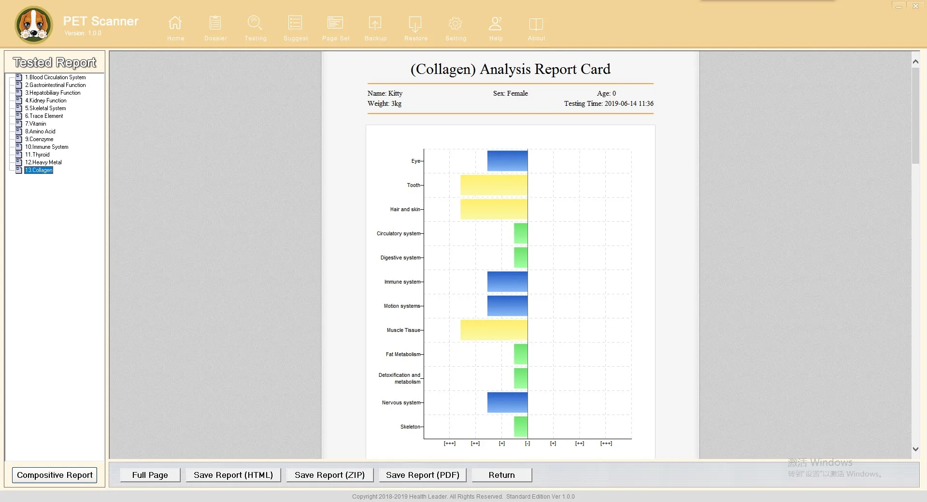Image resolution: width=927 pixels, height=502 pixels.
Task: Click the Full Page button
Action: point(150,475)
